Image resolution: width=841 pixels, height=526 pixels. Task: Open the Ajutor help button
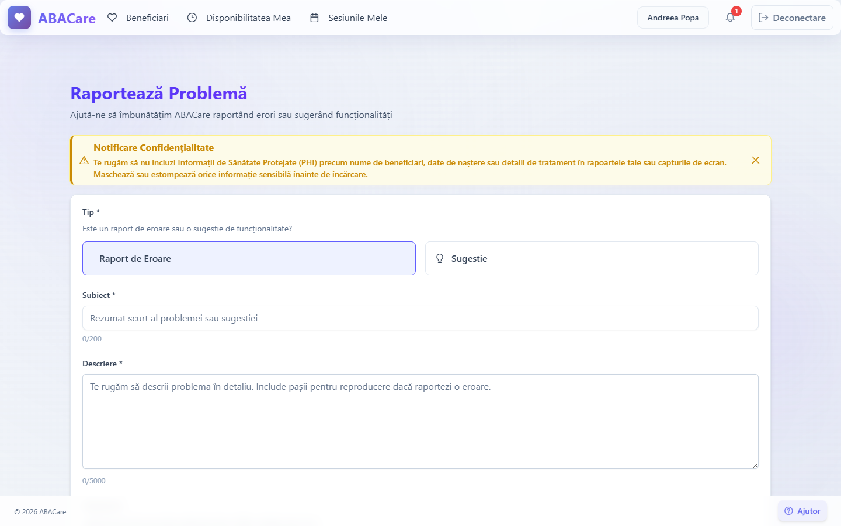802,511
